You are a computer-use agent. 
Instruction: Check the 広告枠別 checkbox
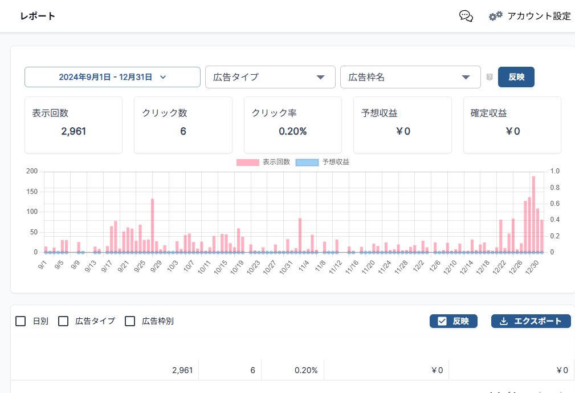coord(130,321)
